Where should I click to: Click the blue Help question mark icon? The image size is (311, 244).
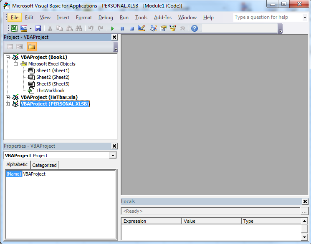(x=195, y=28)
